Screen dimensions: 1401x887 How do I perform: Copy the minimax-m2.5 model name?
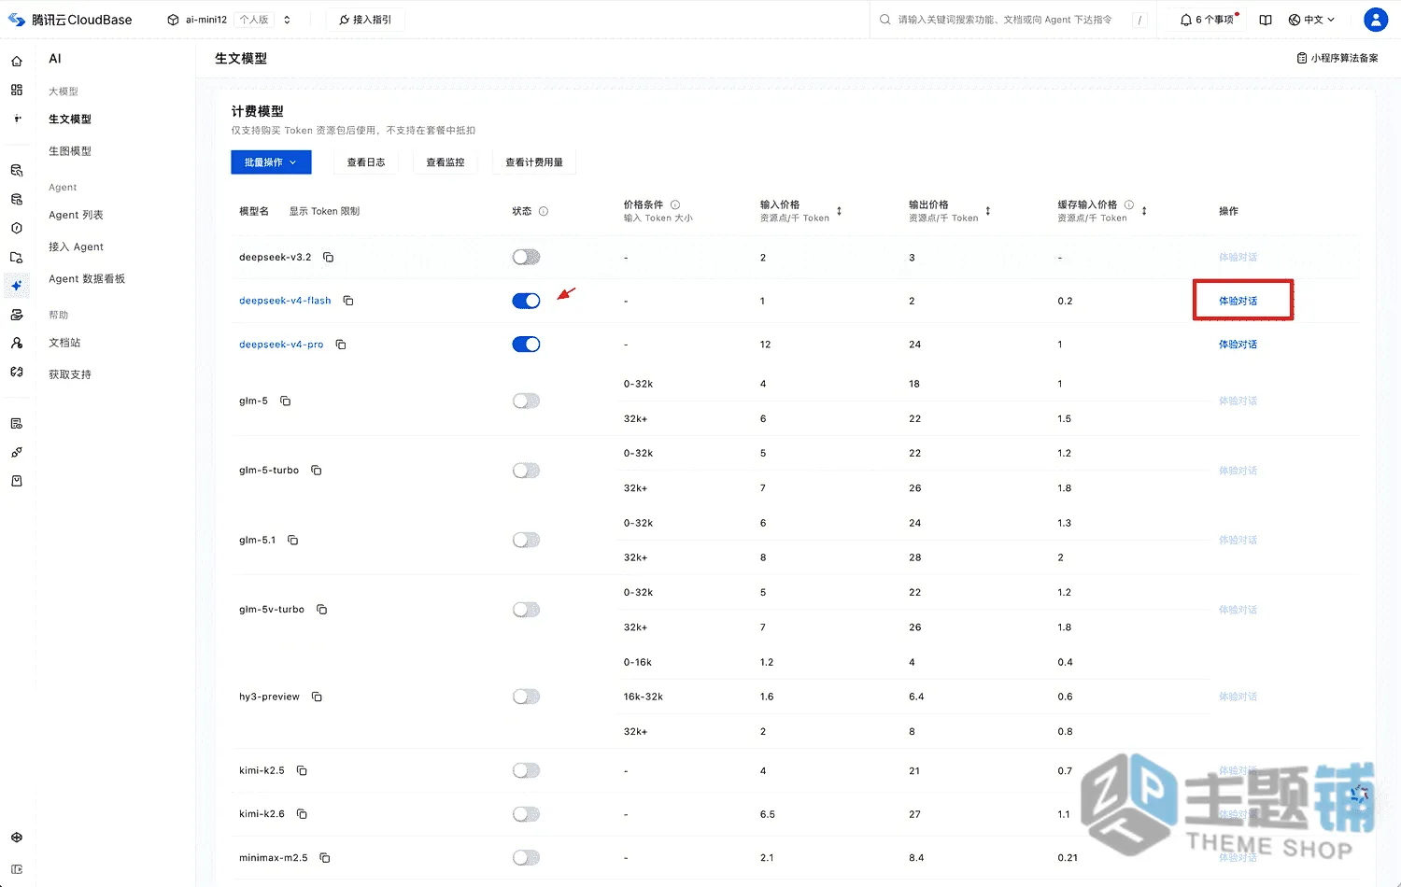[325, 857]
